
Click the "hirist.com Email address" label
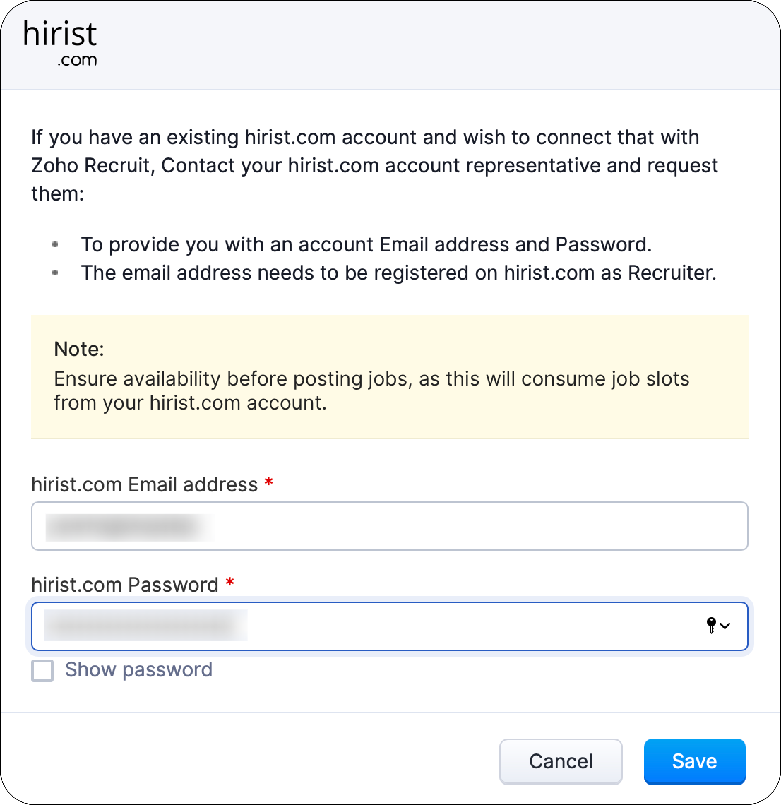pos(144,484)
